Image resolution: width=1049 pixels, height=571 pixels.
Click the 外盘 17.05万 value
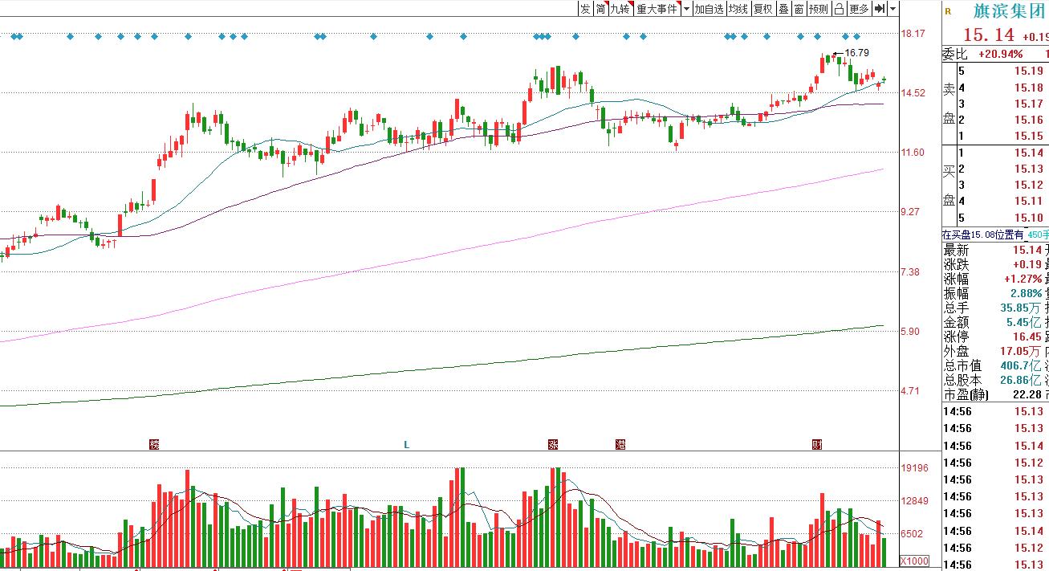[1022, 351]
